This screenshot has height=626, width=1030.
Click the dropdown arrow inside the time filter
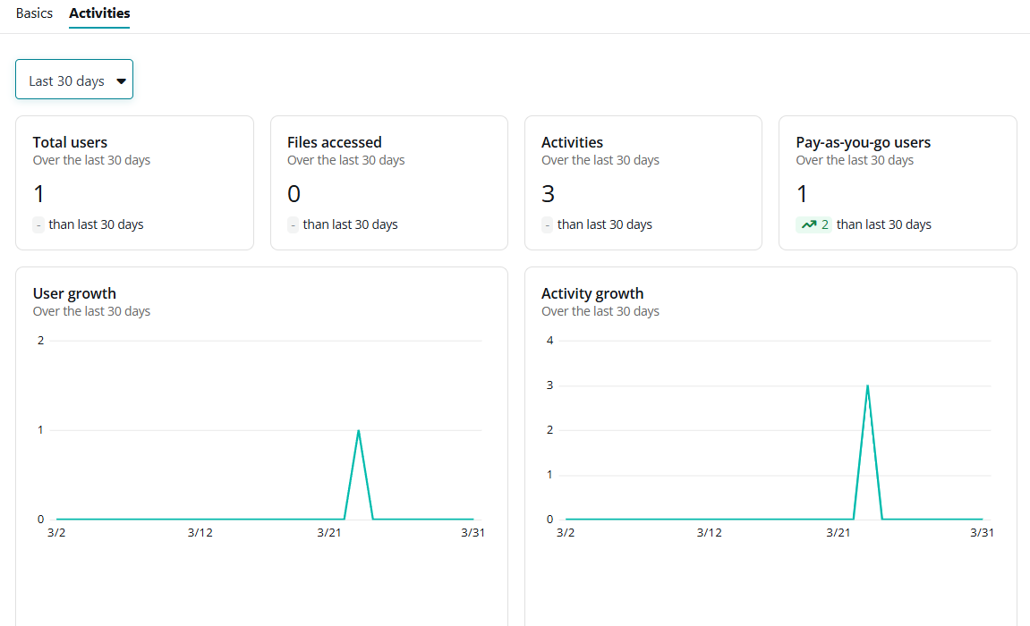122,79
